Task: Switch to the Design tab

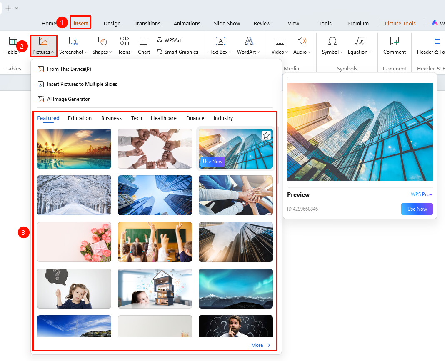Action: (x=112, y=24)
